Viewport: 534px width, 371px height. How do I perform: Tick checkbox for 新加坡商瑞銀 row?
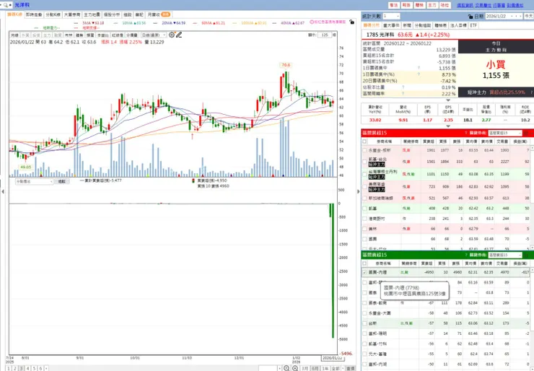pyautogui.click(x=364, y=198)
